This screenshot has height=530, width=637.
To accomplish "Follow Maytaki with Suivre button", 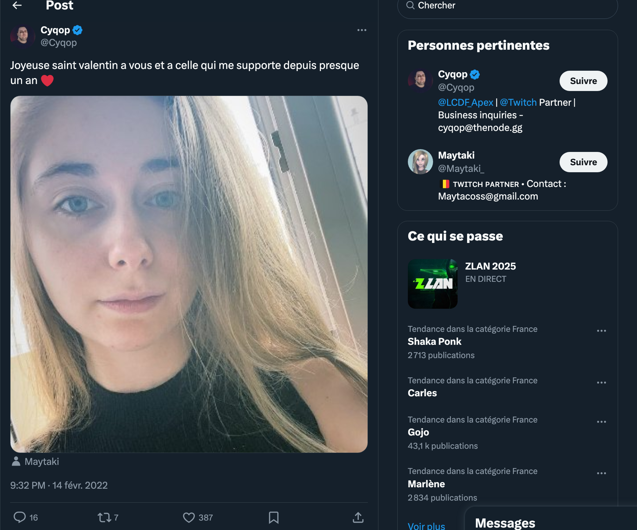I will tap(583, 162).
